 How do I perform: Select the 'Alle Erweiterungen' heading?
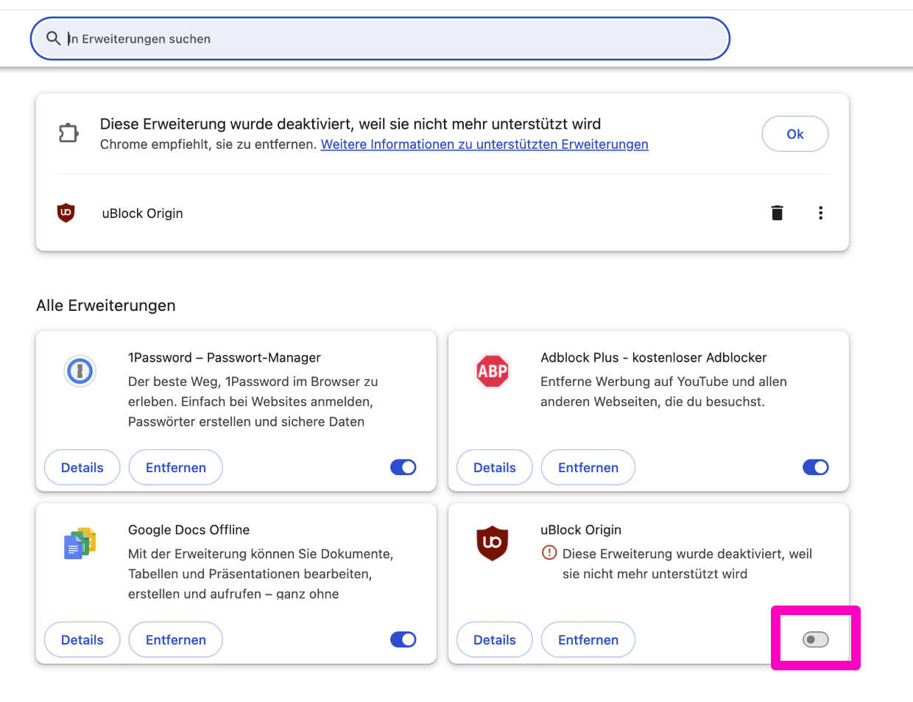pyautogui.click(x=106, y=305)
